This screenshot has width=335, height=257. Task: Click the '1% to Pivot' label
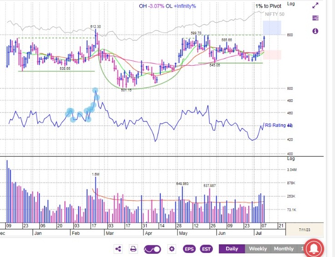click(x=268, y=6)
